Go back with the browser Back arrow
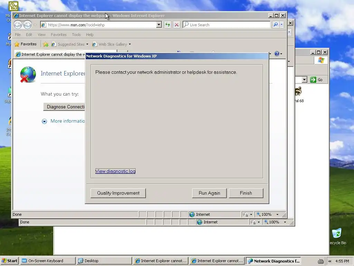The image size is (354, 266). pos(18,25)
